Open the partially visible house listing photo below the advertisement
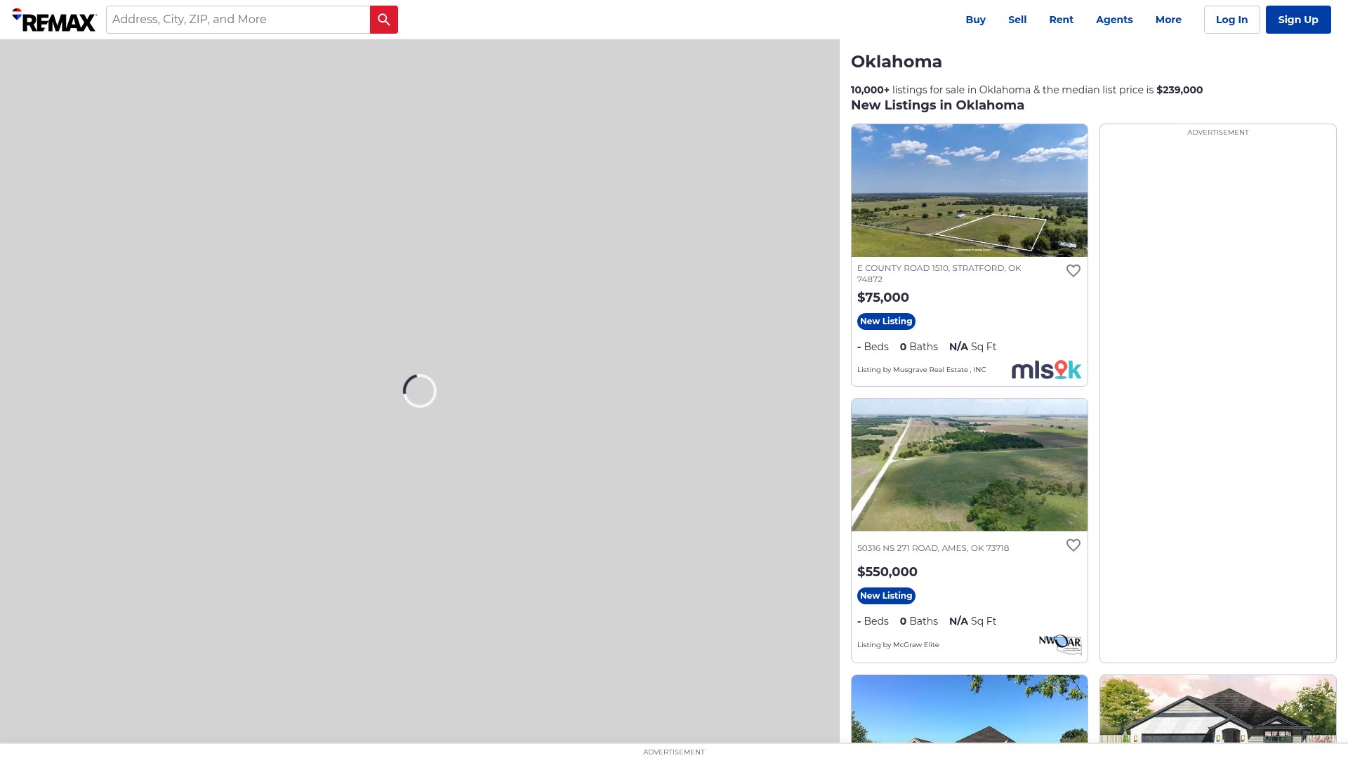The width and height of the screenshot is (1348, 758). click(1218, 709)
